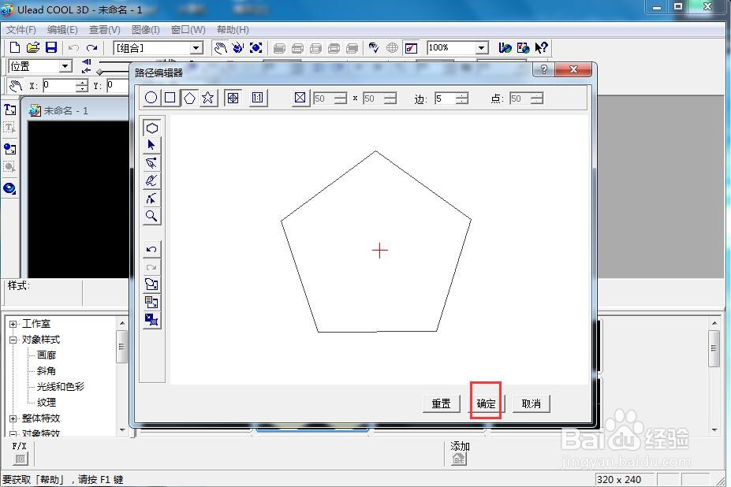Image resolution: width=731 pixels, height=487 pixels.
Task: Click the X coordinate spinner arrows
Action: (81, 85)
